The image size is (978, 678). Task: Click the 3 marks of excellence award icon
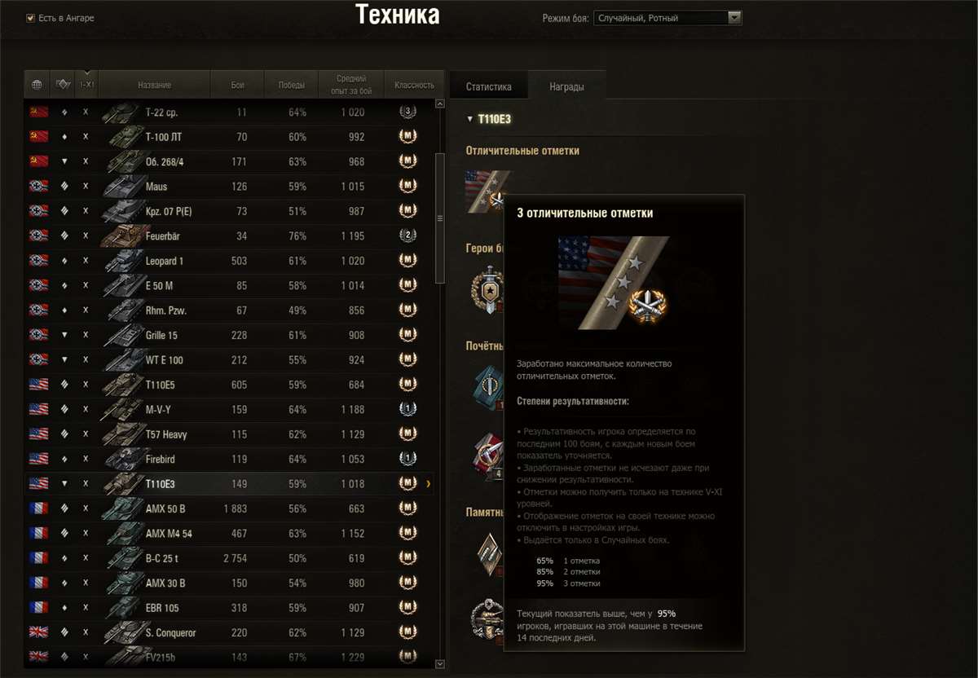(487, 192)
